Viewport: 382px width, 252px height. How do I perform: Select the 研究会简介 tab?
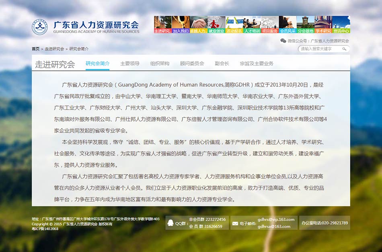(97, 64)
